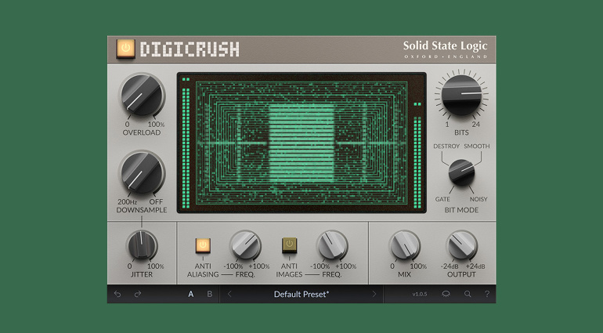Go to next preset with right chevron
603x333 pixels.
(x=374, y=295)
